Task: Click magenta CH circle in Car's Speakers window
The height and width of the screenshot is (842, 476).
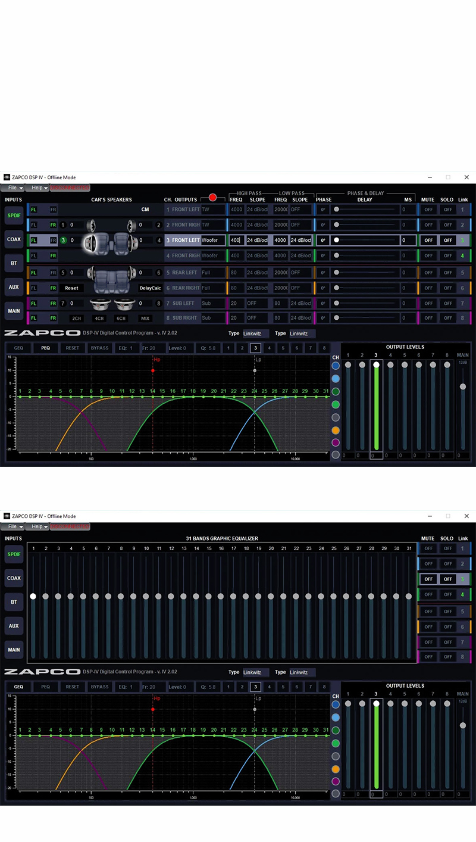Action: [336, 442]
